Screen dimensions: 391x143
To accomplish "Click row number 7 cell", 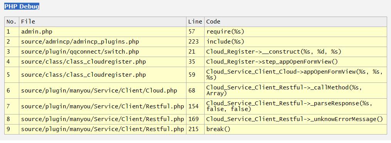I will (x=12, y=106).
